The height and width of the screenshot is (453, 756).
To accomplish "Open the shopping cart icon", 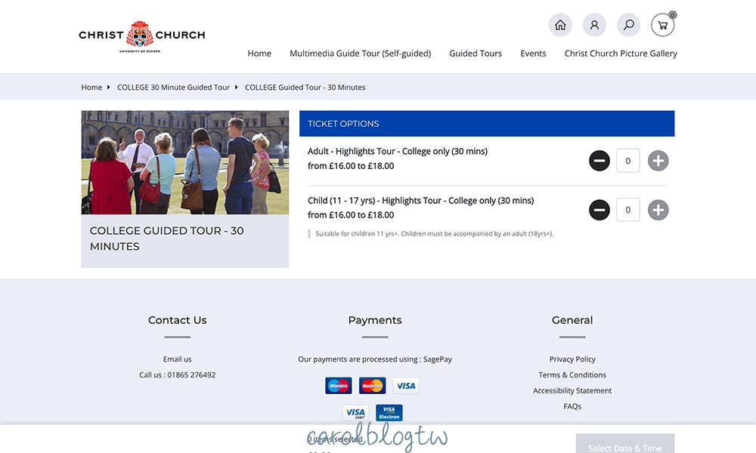I will [x=663, y=25].
